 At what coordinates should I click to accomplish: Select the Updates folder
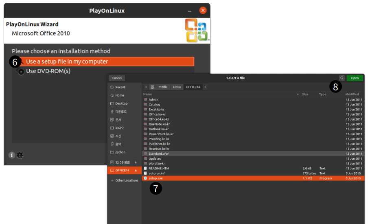coord(253,158)
